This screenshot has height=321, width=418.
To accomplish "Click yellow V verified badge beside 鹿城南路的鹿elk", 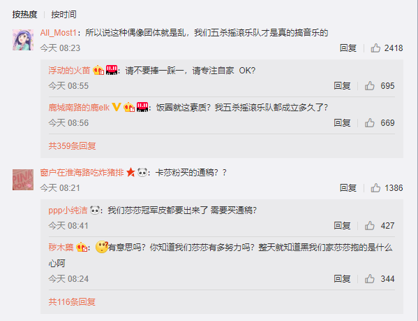I will 117,107.
